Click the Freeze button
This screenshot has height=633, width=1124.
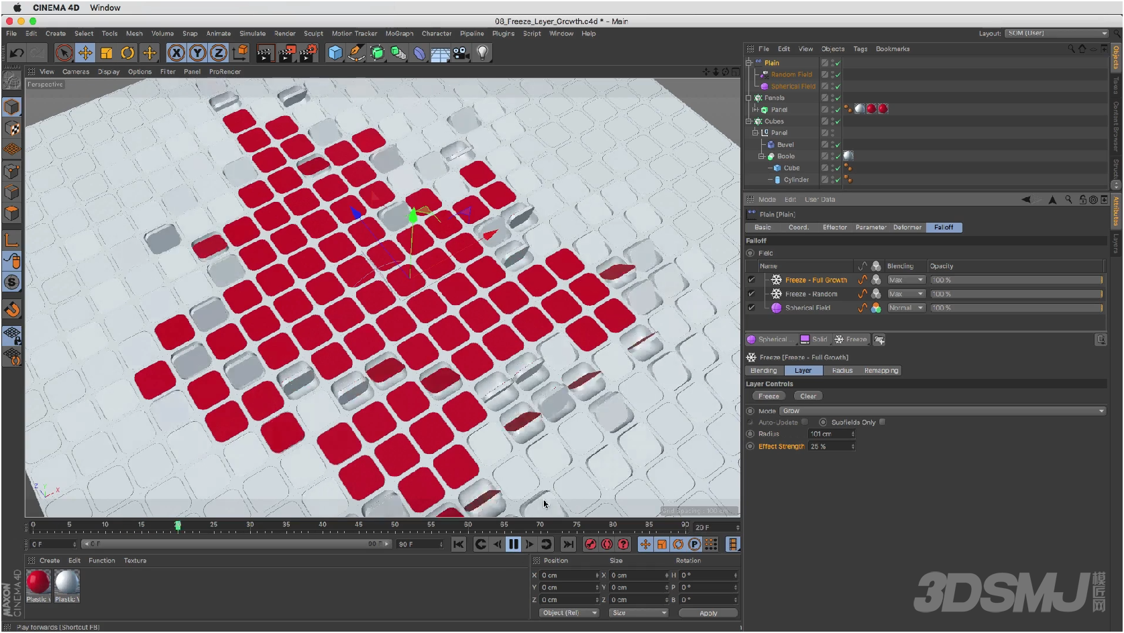click(x=769, y=396)
